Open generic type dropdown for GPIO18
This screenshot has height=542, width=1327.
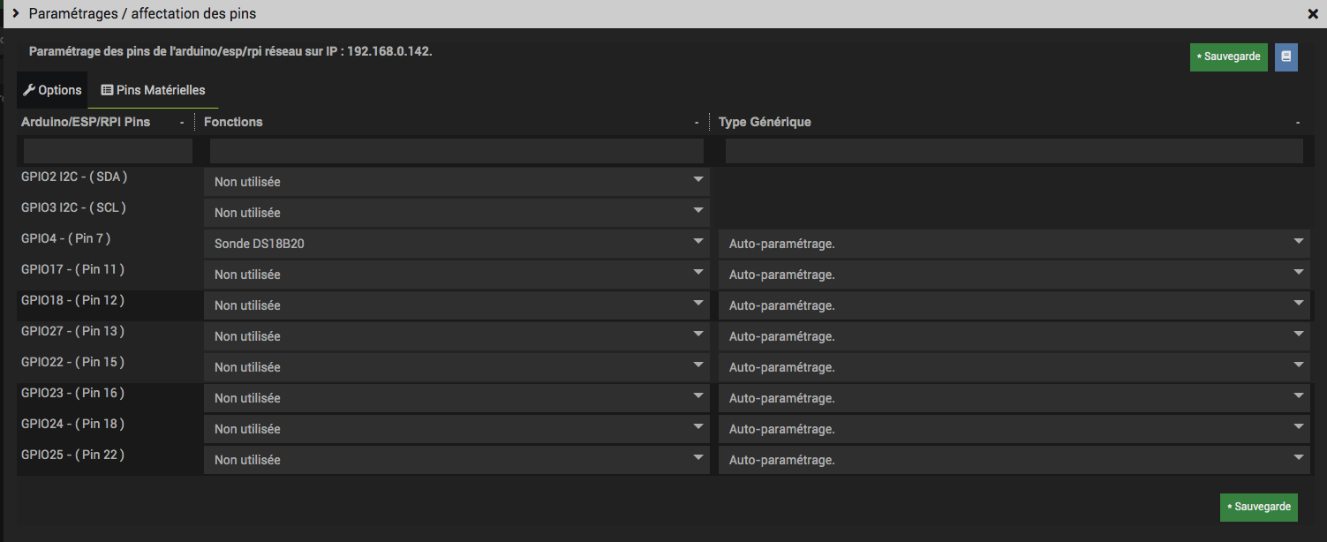(x=1014, y=305)
